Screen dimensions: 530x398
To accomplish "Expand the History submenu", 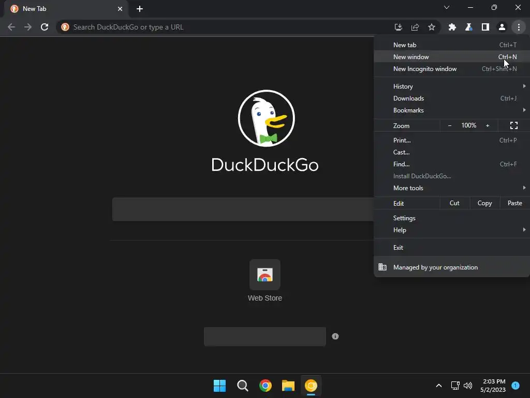I will 451,87.
